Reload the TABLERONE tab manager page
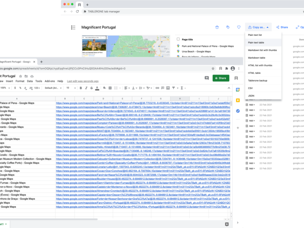Viewport: 304px width, 228px height. coord(78,11)
